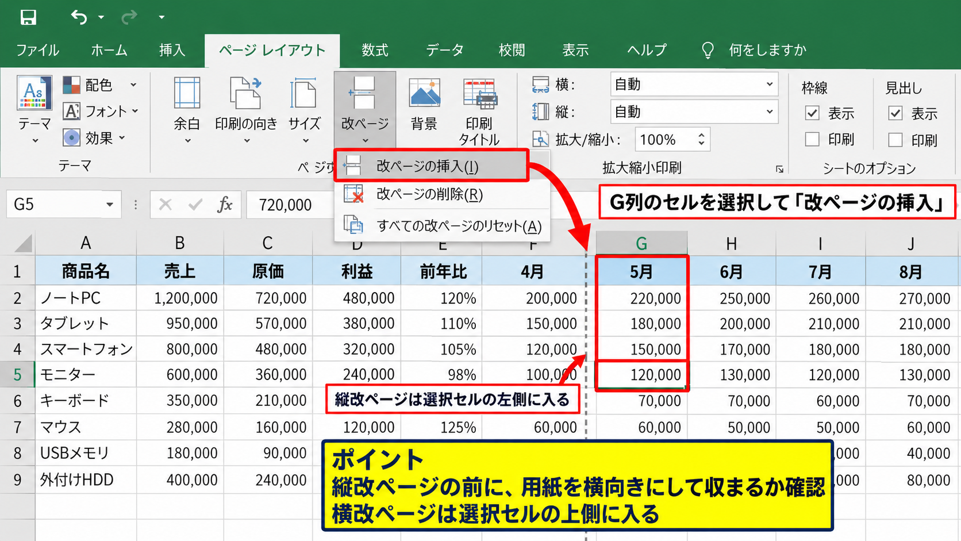Image resolution: width=961 pixels, height=541 pixels.
Task: Open the サイズ paper size icon
Action: [x=304, y=93]
